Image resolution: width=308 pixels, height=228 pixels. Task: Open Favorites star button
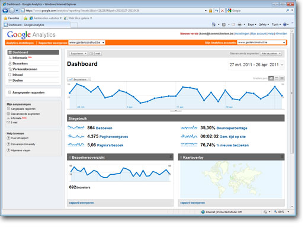pyautogui.click(x=11, y=18)
